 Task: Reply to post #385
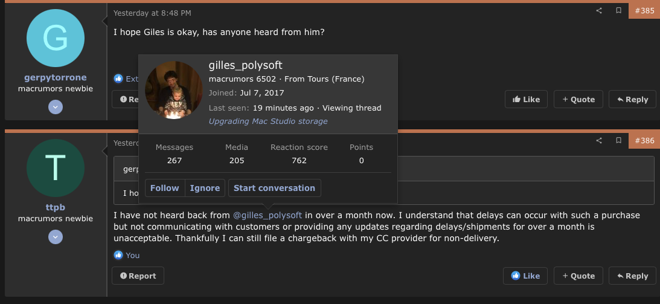point(632,99)
